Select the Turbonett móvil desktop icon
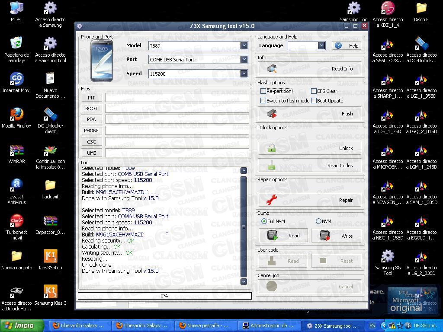The image size is (443, 332). click(x=17, y=227)
